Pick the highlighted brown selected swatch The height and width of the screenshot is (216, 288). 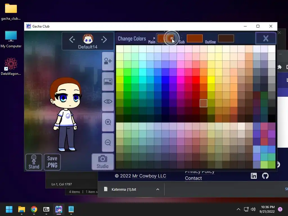(x=204, y=103)
